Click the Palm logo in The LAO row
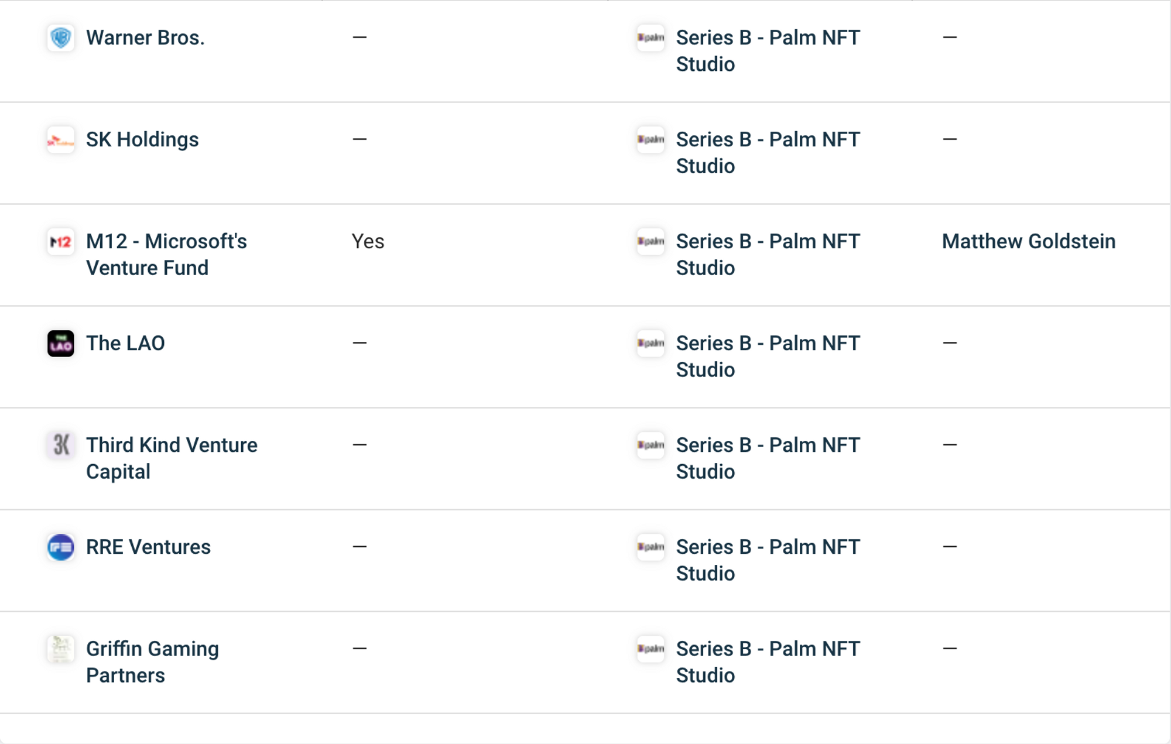The width and height of the screenshot is (1171, 744). [650, 343]
